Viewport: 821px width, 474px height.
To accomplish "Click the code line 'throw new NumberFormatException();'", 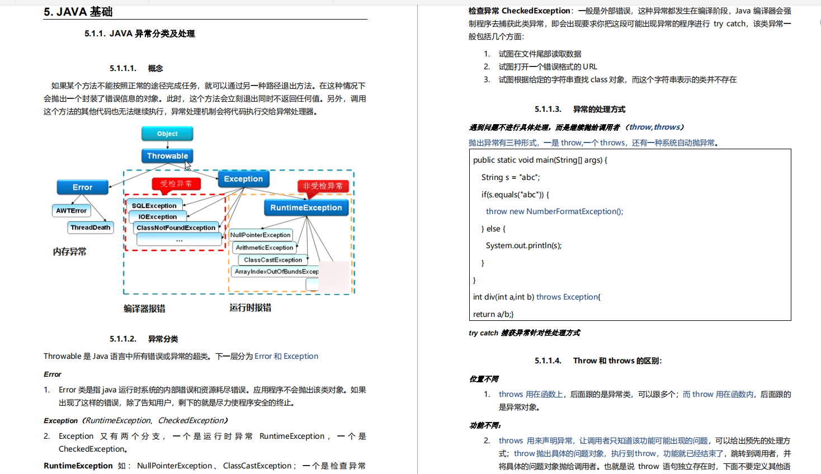I will pos(555,211).
